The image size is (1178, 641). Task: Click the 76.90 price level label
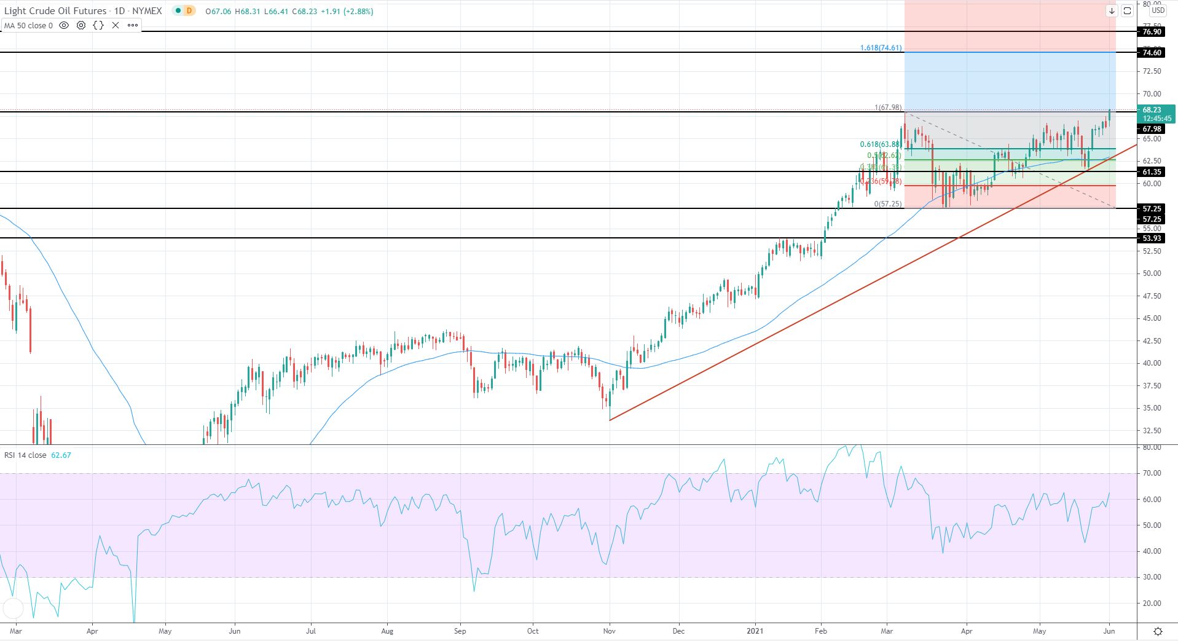[x=1151, y=32]
